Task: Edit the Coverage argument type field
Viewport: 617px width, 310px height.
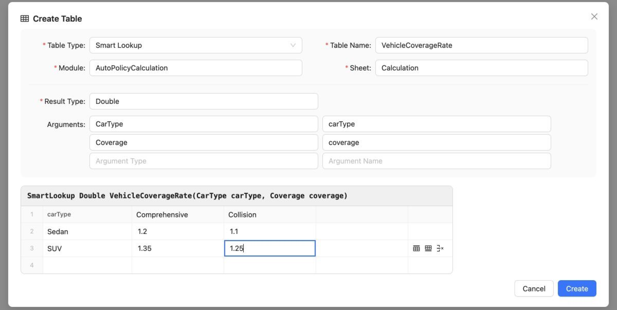Action: [x=204, y=142]
